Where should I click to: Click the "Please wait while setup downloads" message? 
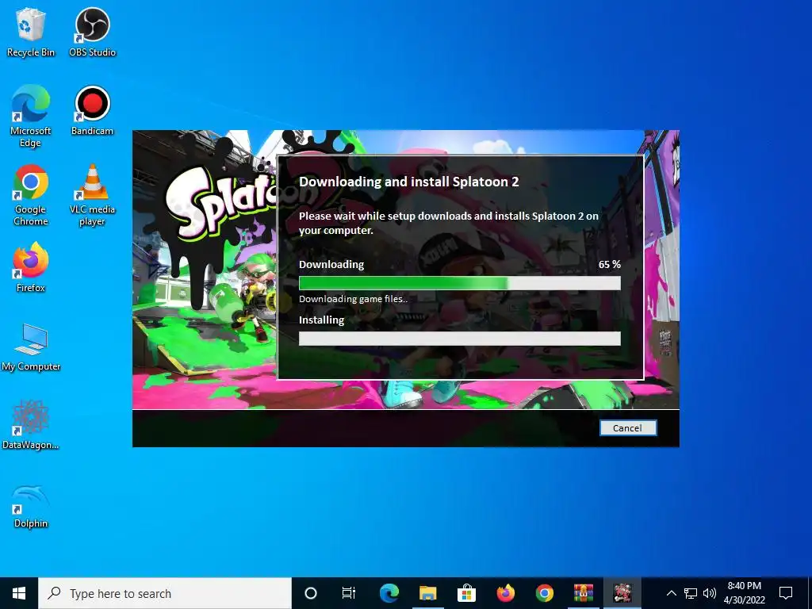(x=449, y=223)
